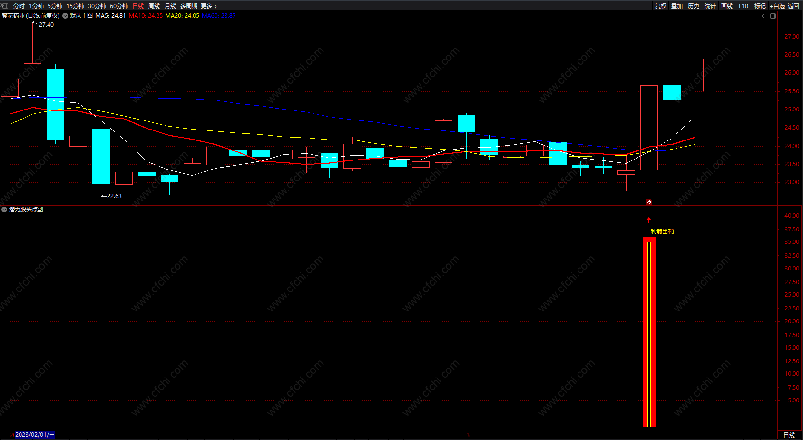Click the 利箭出鞘 signal label
This screenshot has width=803, height=440.
(x=662, y=231)
